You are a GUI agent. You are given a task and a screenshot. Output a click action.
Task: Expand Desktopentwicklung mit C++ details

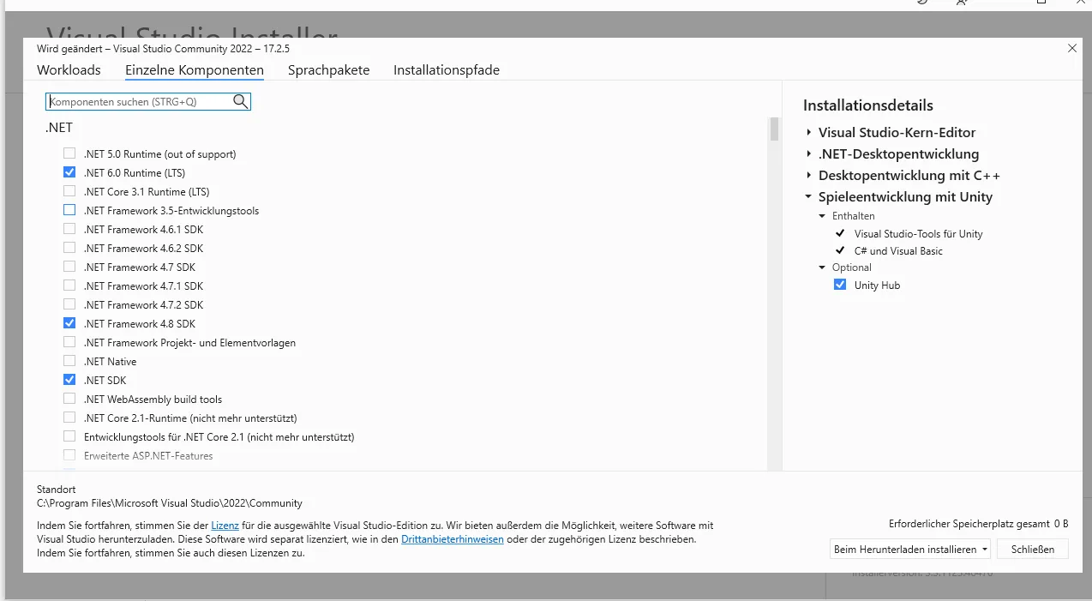[808, 175]
